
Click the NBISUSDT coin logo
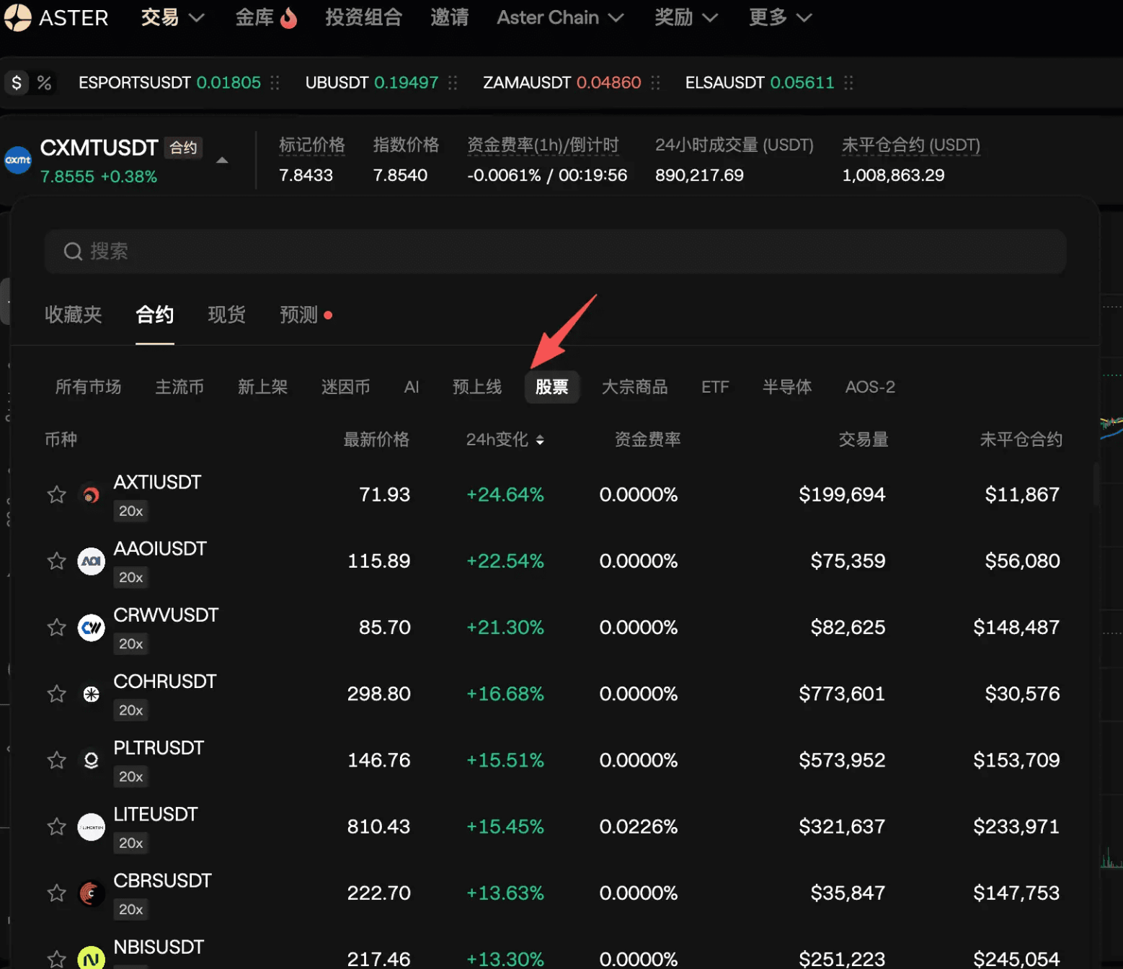pos(91,959)
